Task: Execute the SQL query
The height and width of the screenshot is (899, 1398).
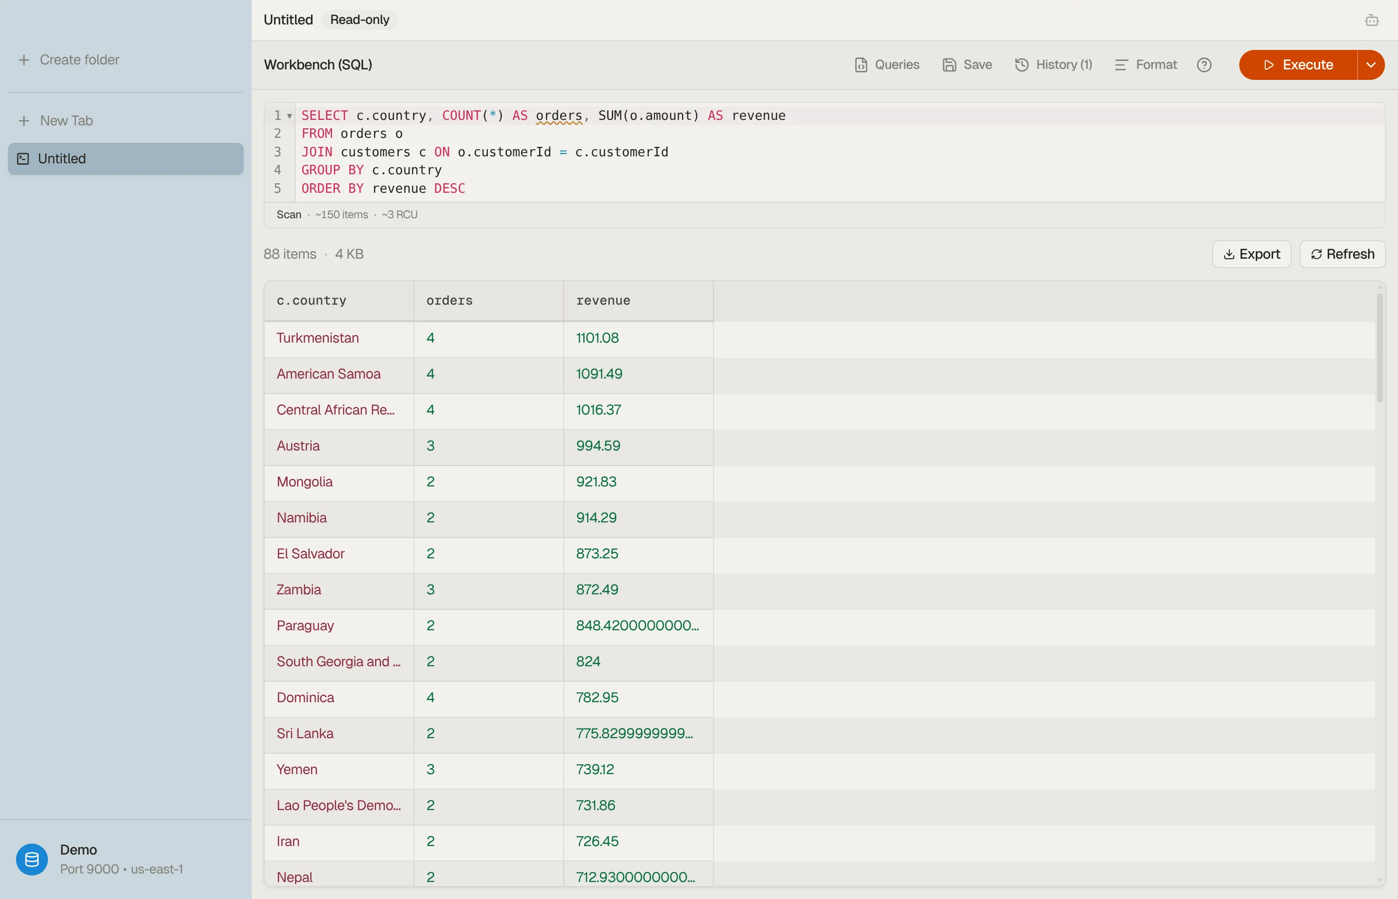Action: point(1298,65)
